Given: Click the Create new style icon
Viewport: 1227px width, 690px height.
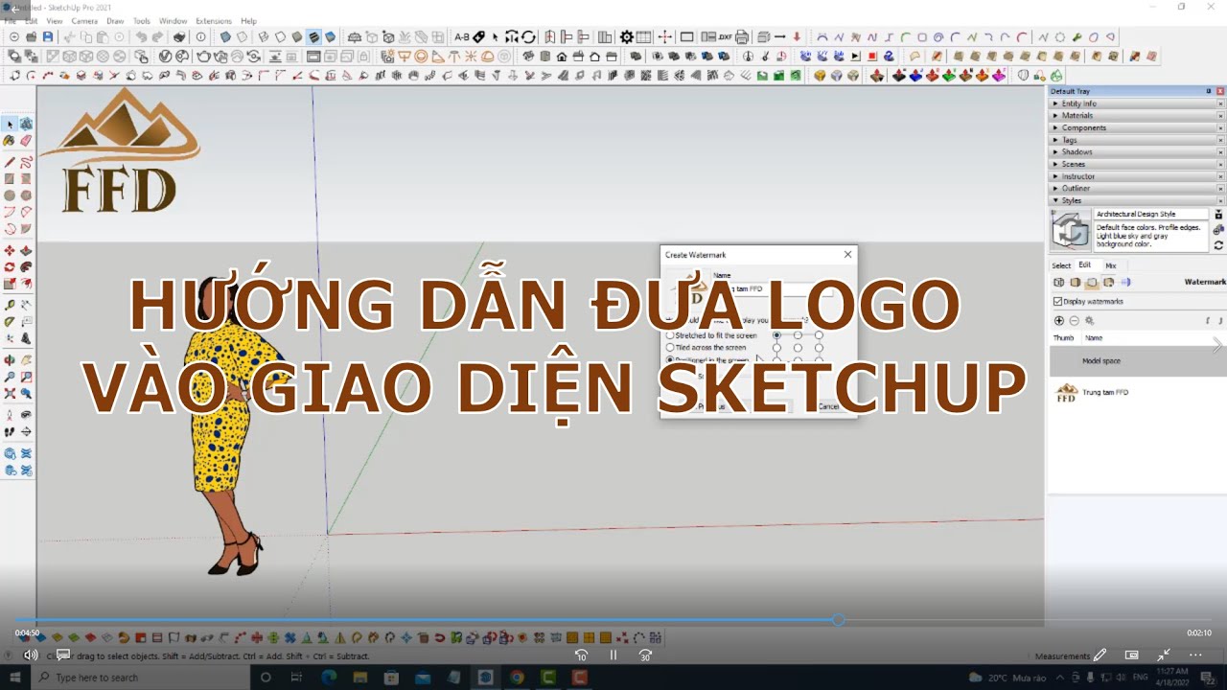Looking at the screenshot, I should [x=1218, y=229].
